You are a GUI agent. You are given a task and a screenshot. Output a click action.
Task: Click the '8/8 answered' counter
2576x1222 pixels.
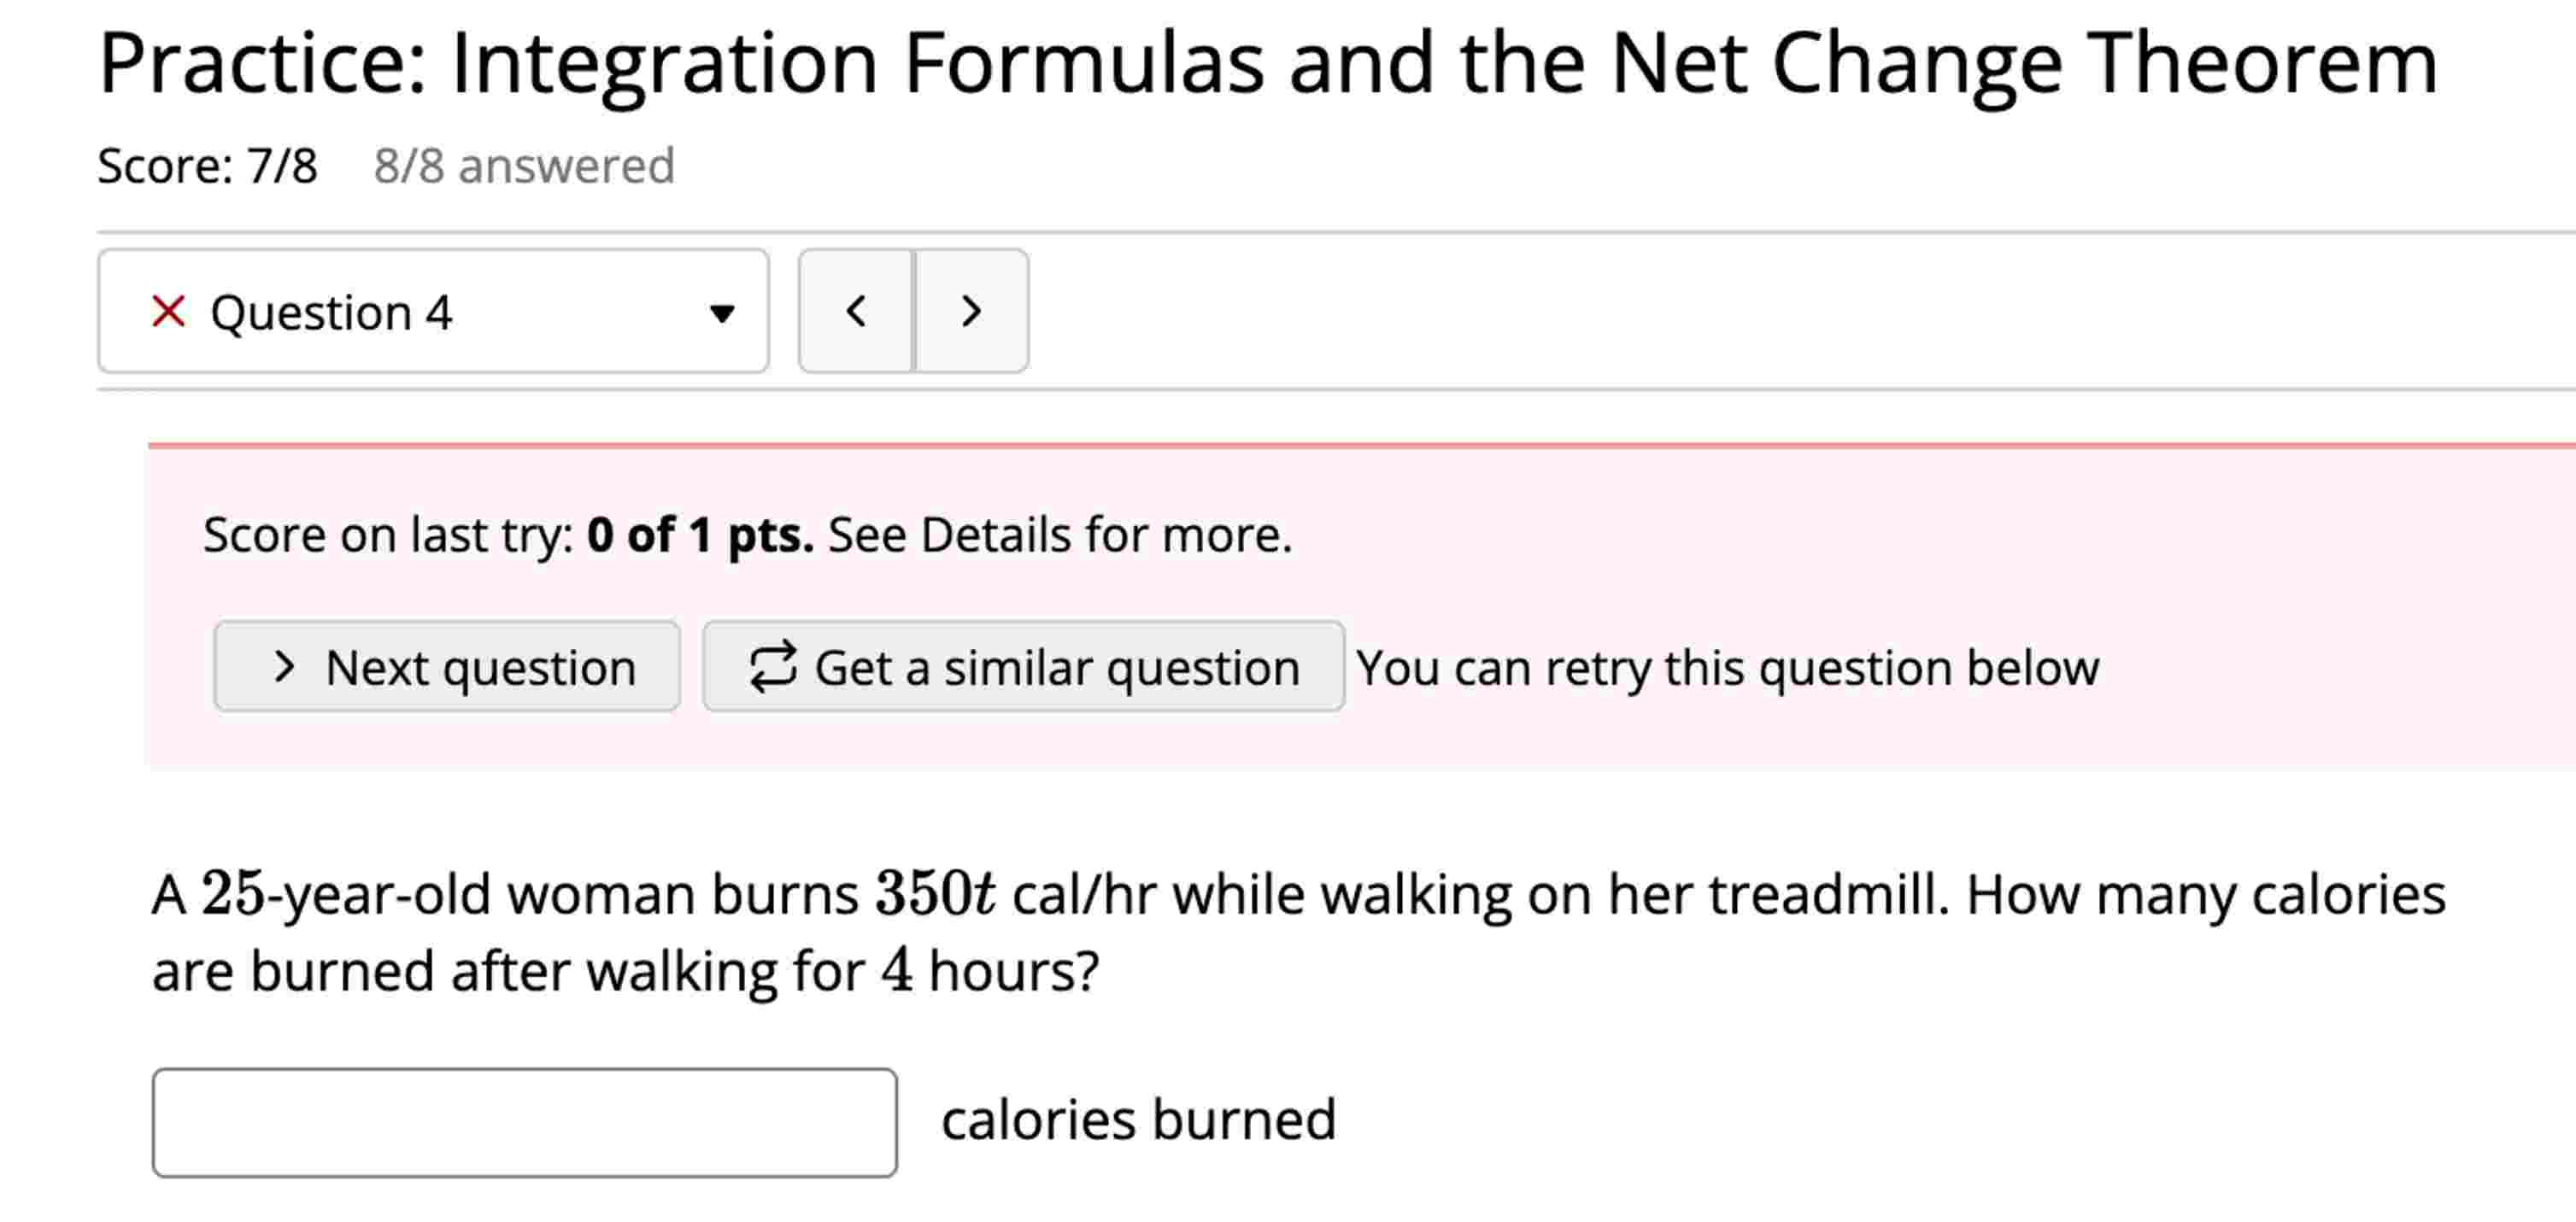click(x=523, y=166)
